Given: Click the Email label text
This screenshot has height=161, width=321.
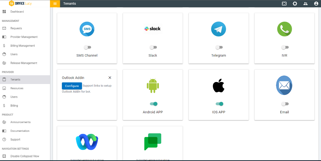Looking at the screenshot, I should [x=284, y=112].
